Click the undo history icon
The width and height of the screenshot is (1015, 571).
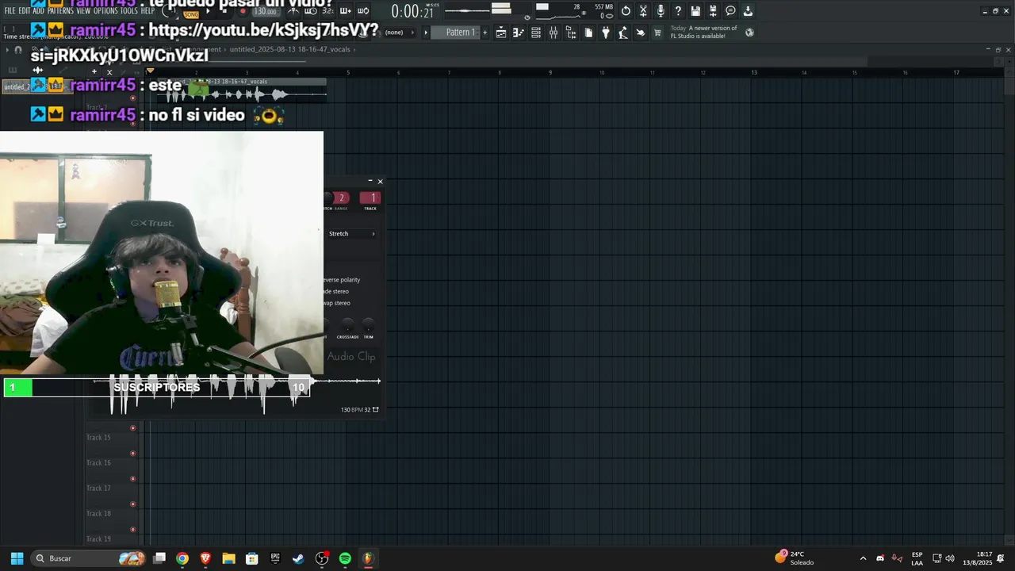626,11
